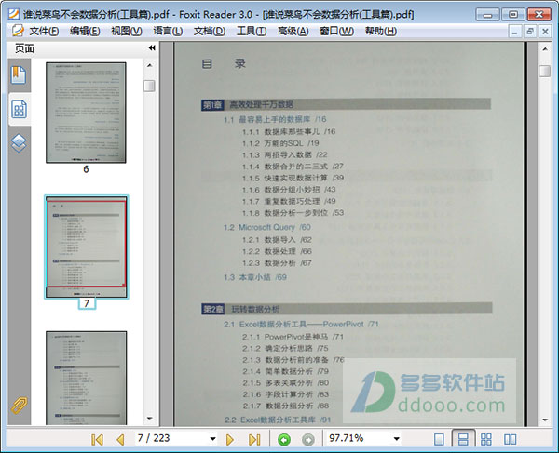Open the Bookmarks panel icon
This screenshot has height=453, width=559.
point(19,74)
